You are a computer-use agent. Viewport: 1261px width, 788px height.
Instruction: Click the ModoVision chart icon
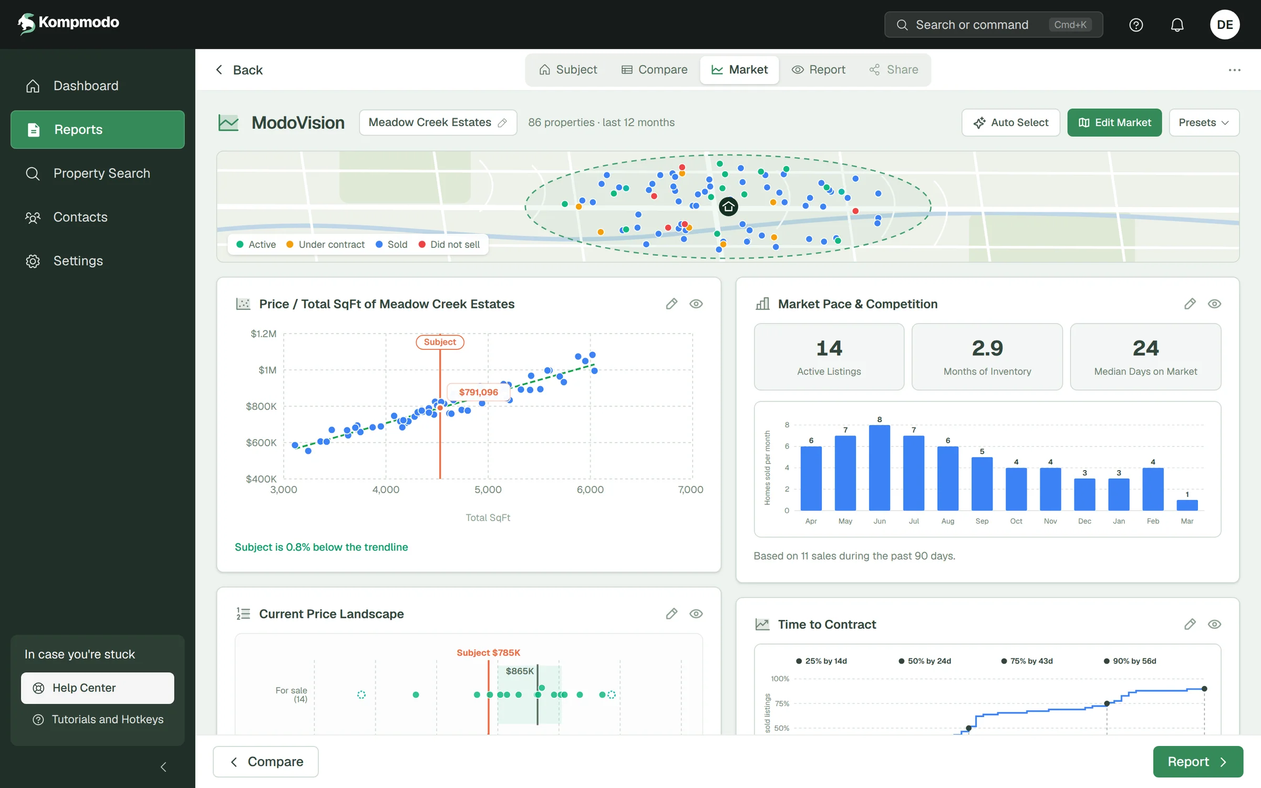click(229, 123)
